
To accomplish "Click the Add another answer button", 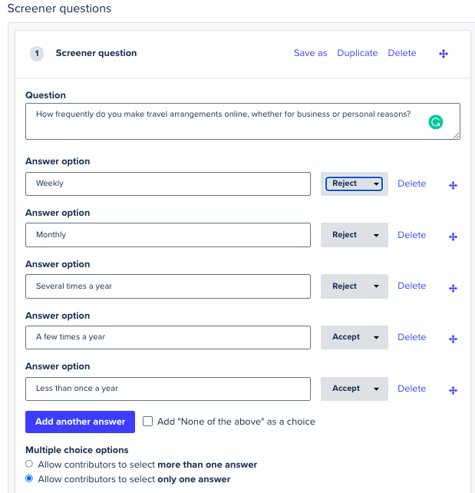I will click(x=80, y=422).
